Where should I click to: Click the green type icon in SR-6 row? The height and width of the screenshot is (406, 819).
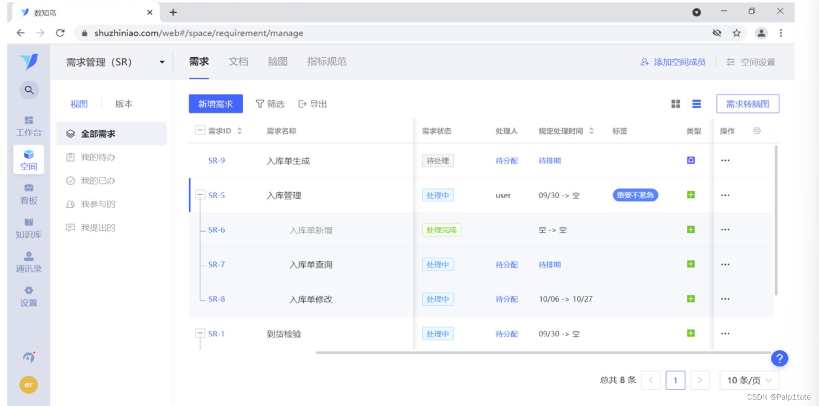click(691, 229)
